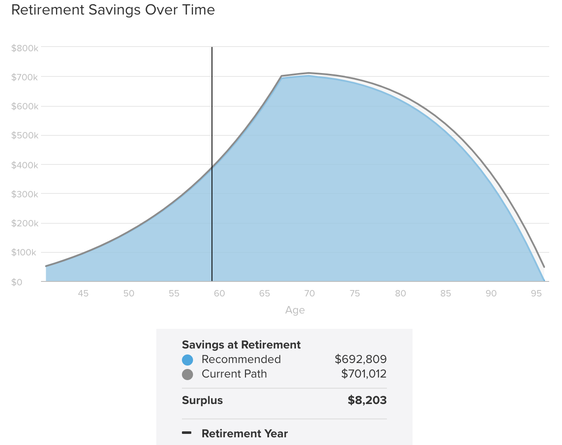Select the Current Path legend label
The height and width of the screenshot is (445, 562).
pos(234,374)
